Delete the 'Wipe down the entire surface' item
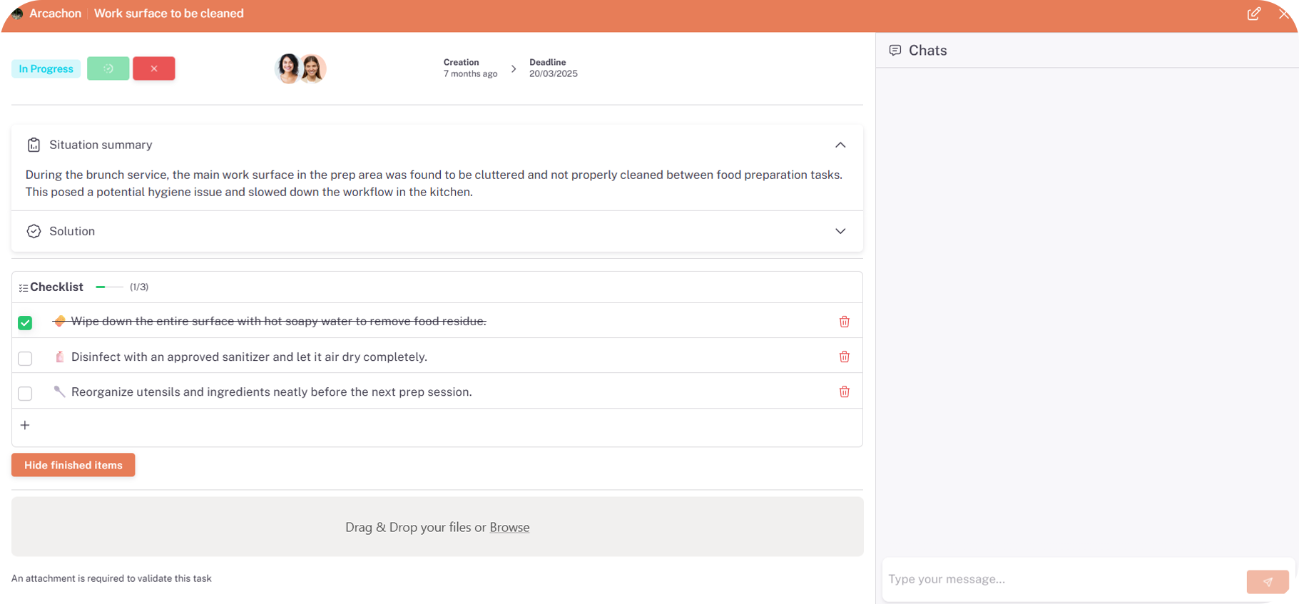This screenshot has height=604, width=1299. click(844, 322)
